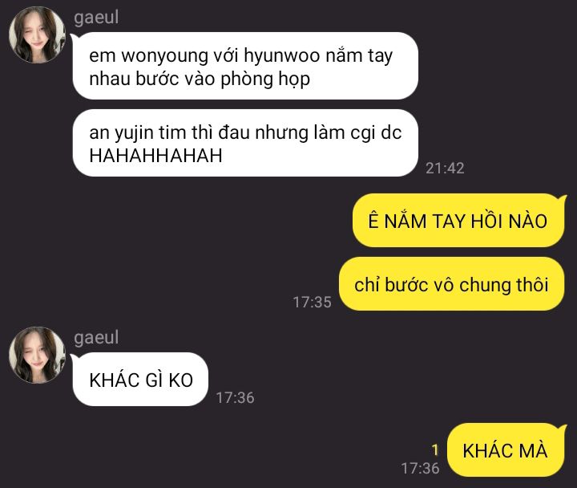Click the gaeul name above KHÁC GÌ KO
Image resolution: width=577 pixels, height=488 pixels.
[x=96, y=338]
